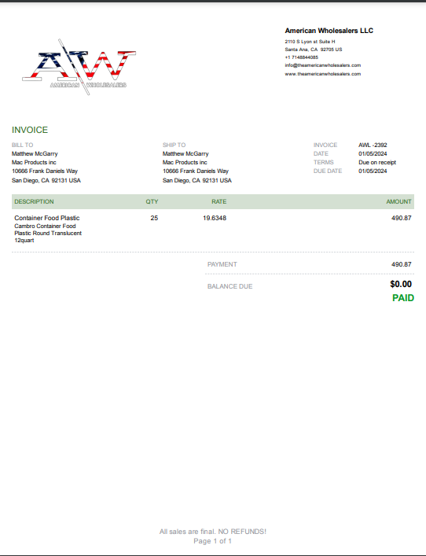This screenshot has height=556, width=426.
Task: Click the QTY column header
Action: pyautogui.click(x=152, y=201)
